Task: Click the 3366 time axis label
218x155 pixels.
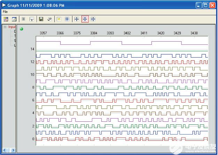Action: pyautogui.click(x=60, y=33)
